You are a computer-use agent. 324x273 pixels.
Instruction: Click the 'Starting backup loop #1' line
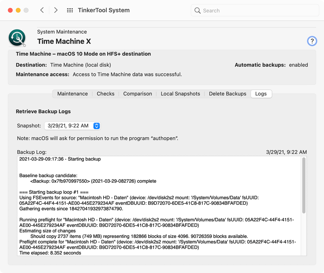(x=54, y=192)
